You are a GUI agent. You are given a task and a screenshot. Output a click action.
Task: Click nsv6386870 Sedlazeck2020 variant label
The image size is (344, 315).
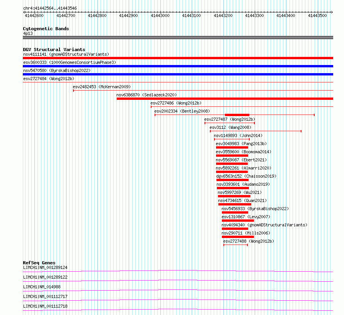pyautogui.click(x=146, y=95)
